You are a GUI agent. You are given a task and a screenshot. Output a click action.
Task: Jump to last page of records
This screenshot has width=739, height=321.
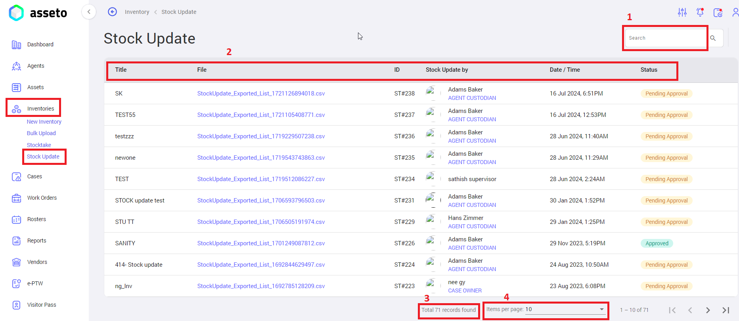(726, 310)
